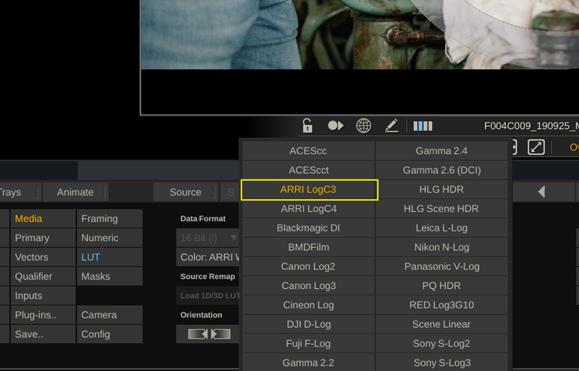This screenshot has width=579, height=371.
Task: Click the pencil annotate icon
Action: coord(392,126)
